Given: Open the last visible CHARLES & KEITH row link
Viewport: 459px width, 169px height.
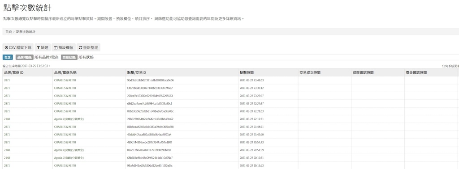Looking at the screenshot, I should (65, 165).
